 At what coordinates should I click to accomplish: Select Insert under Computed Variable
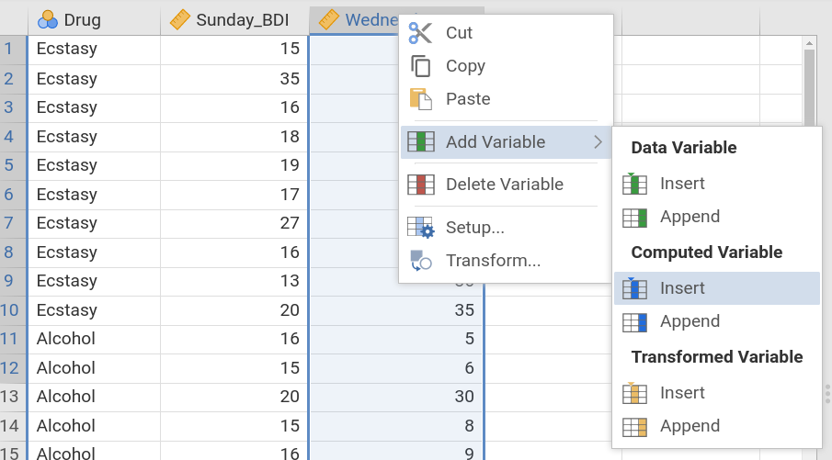click(x=717, y=288)
